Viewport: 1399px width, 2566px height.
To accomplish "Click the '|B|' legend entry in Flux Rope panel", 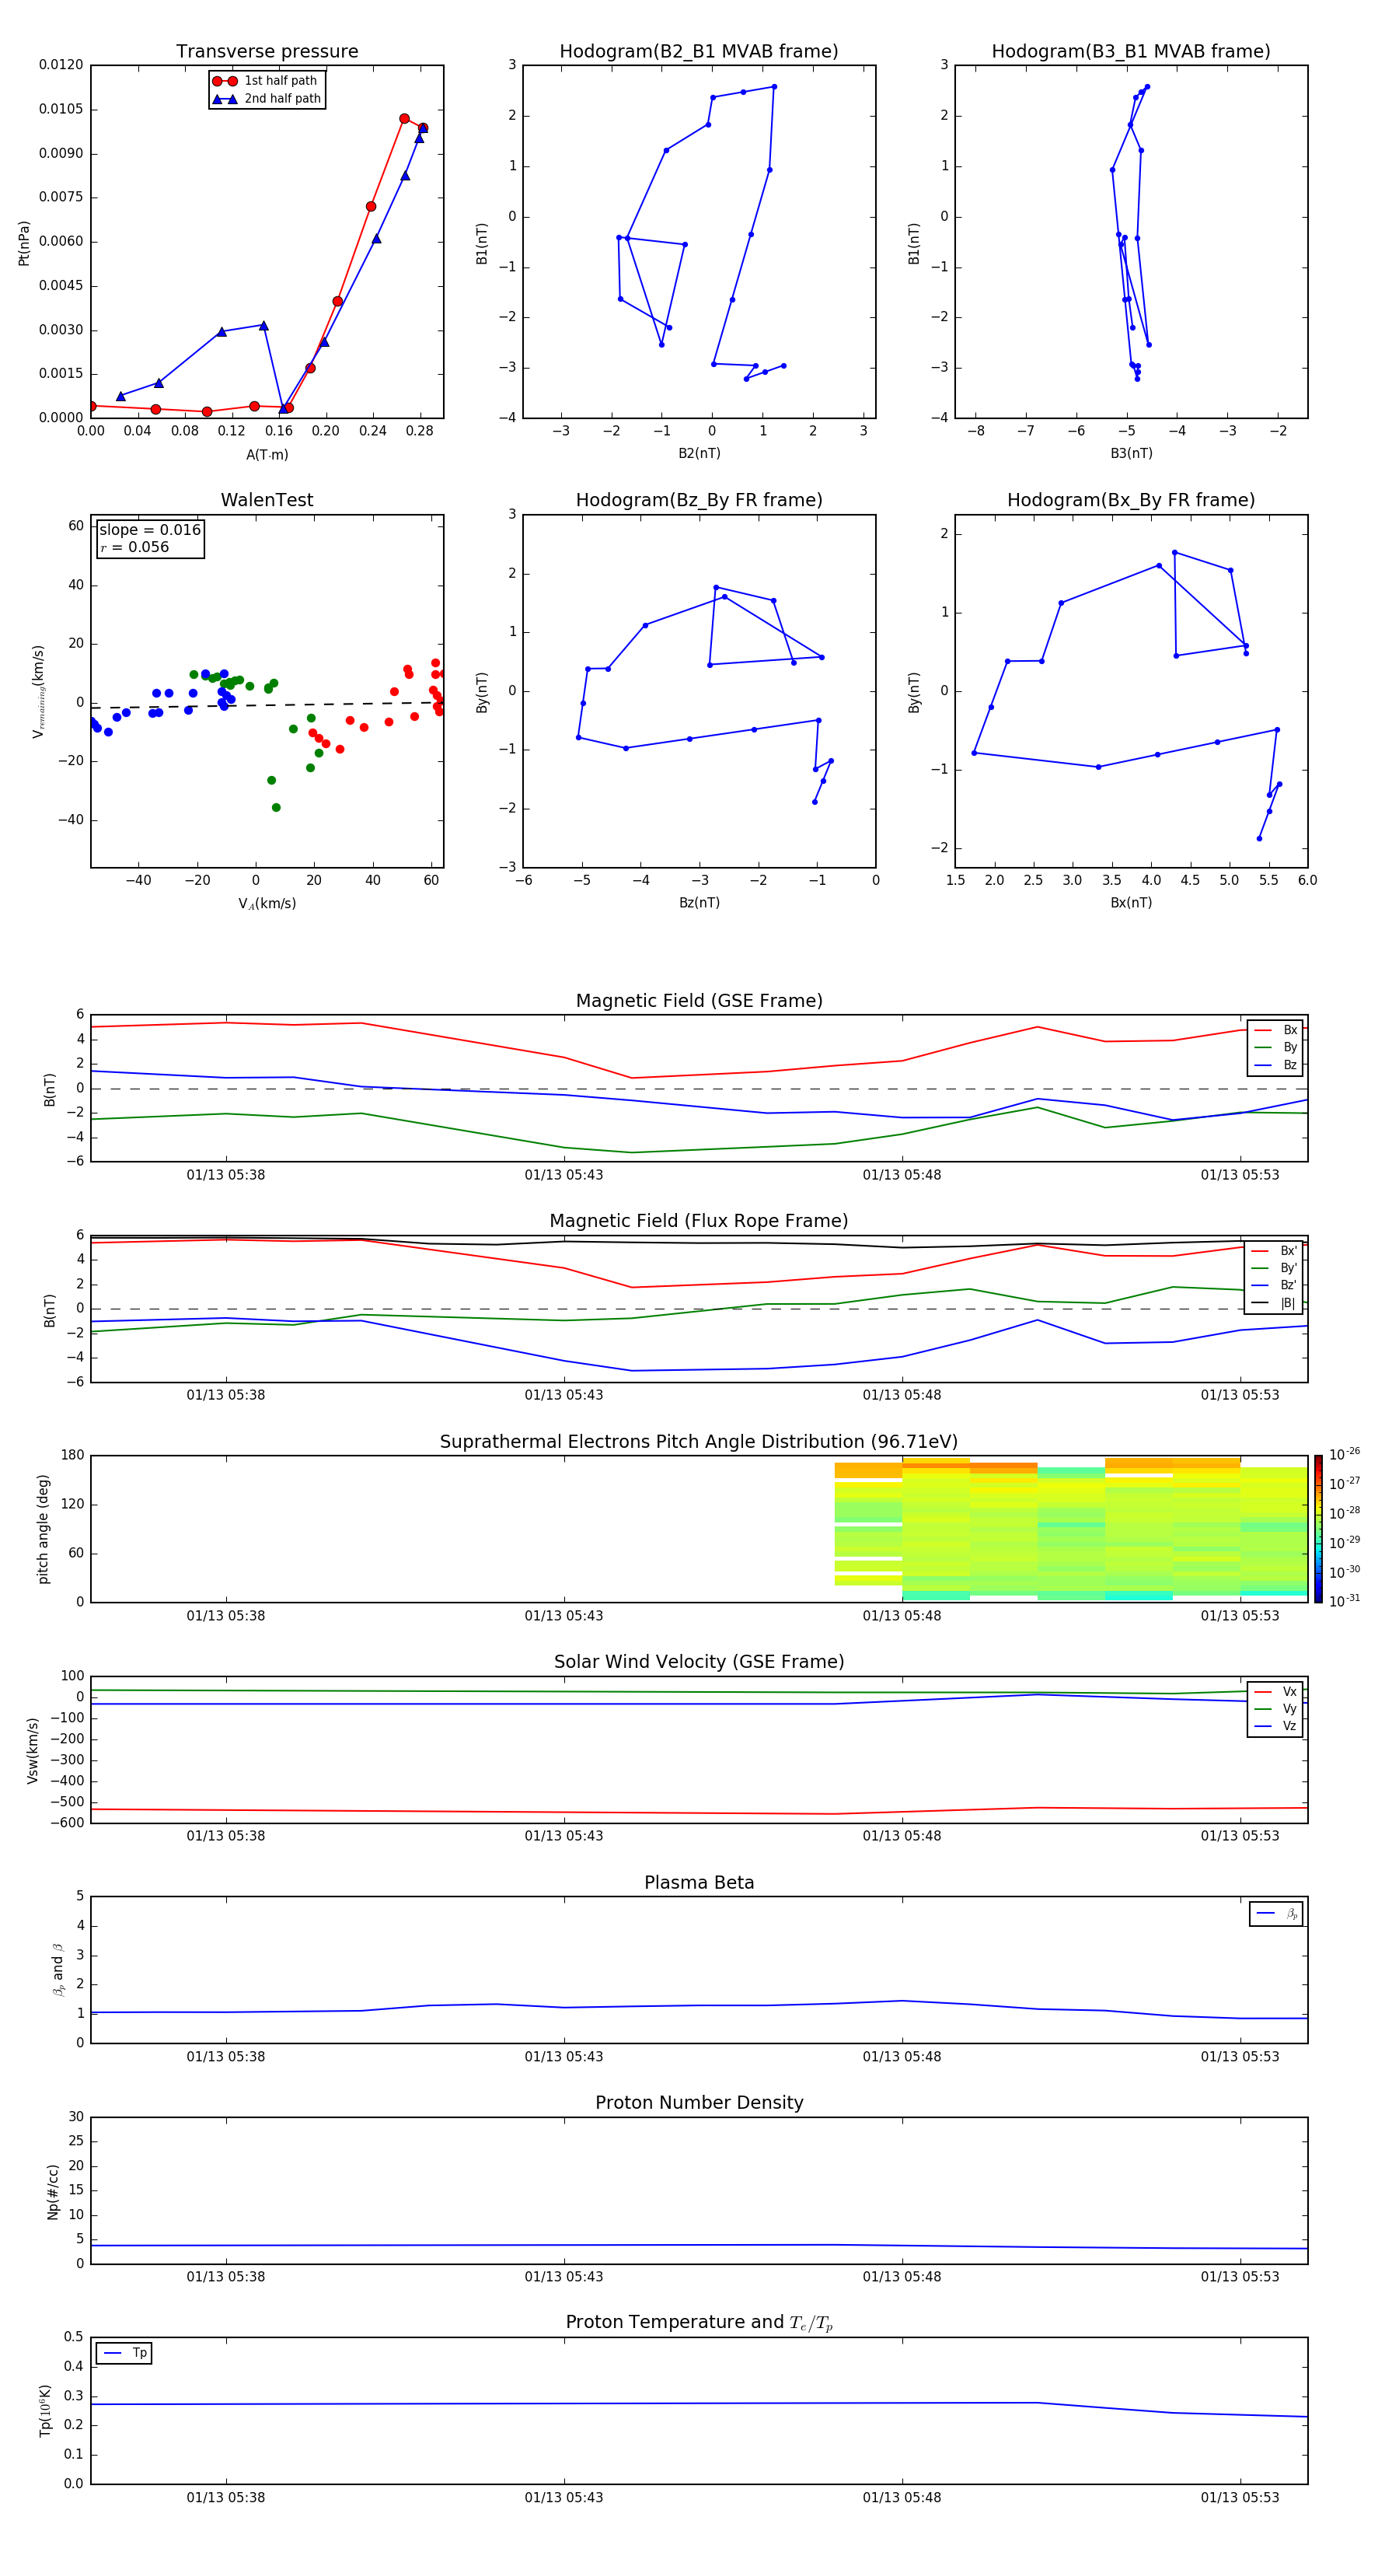I will tap(1275, 1303).
